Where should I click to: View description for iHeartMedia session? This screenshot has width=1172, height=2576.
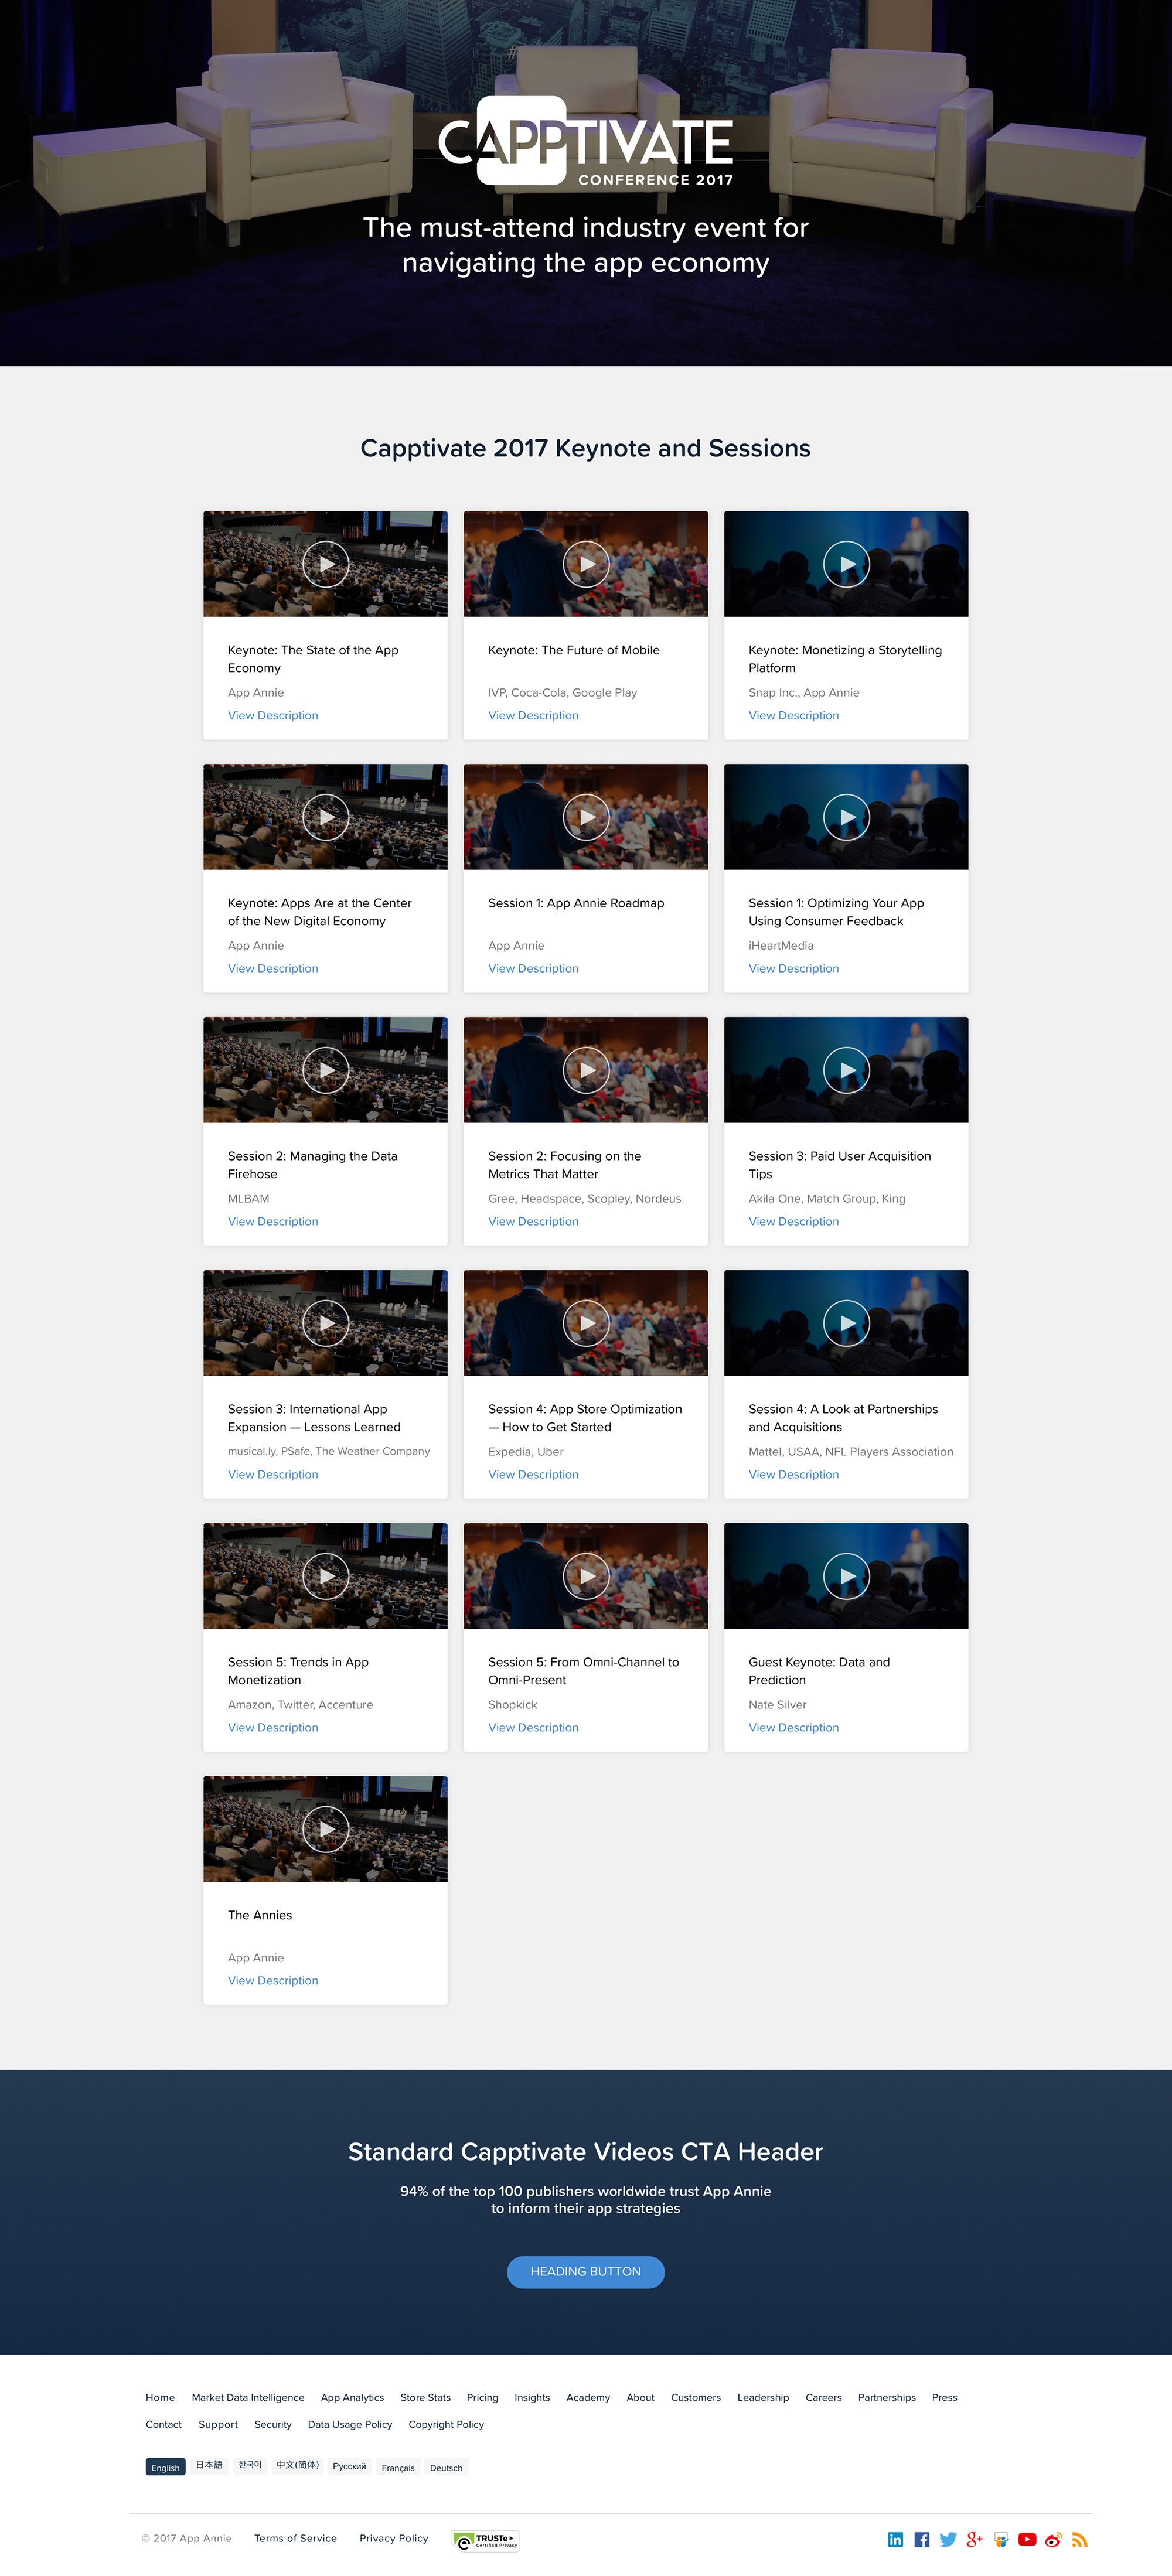point(794,968)
